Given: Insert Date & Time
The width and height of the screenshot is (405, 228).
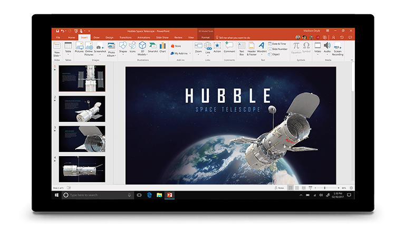Looking at the screenshot, I should click(x=277, y=44).
